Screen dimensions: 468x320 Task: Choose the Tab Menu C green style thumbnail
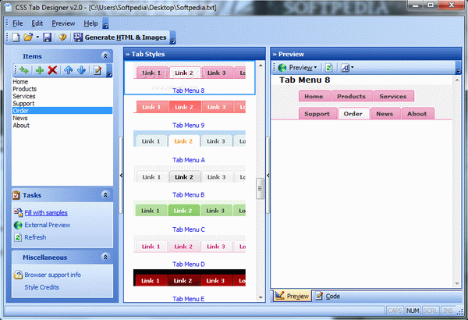pyautogui.click(x=190, y=208)
